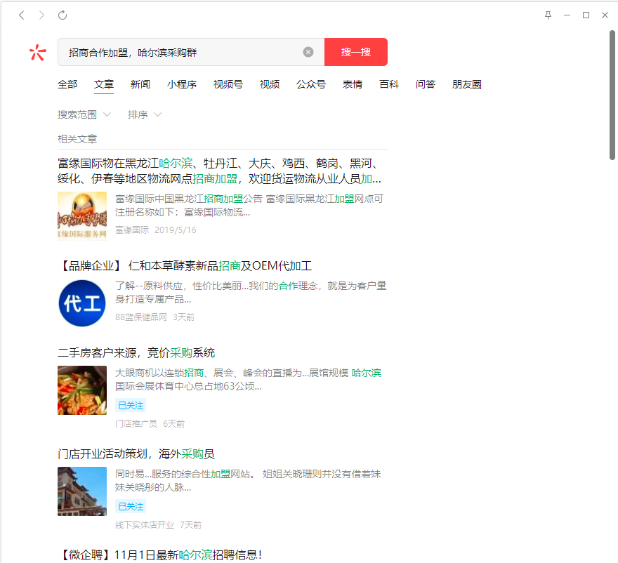Open the 二手房客户来源 article title
The width and height of the screenshot is (618, 563).
(136, 352)
